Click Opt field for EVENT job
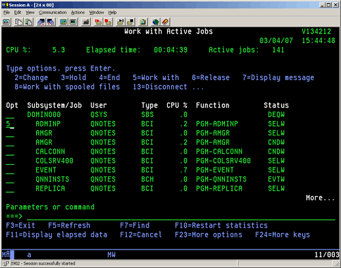Image resolution: width=341 pixels, height=268 pixels. (x=10, y=170)
